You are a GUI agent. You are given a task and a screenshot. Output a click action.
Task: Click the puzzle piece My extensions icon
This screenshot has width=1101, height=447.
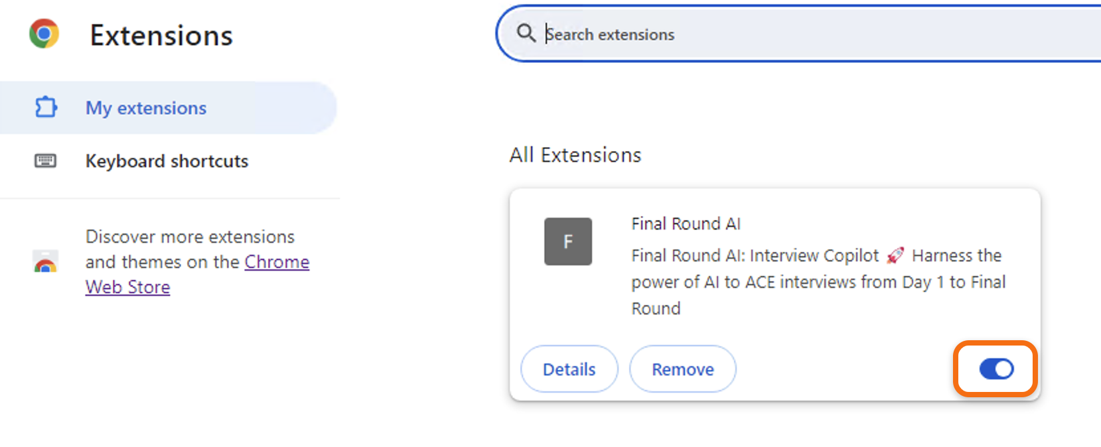coord(46,107)
